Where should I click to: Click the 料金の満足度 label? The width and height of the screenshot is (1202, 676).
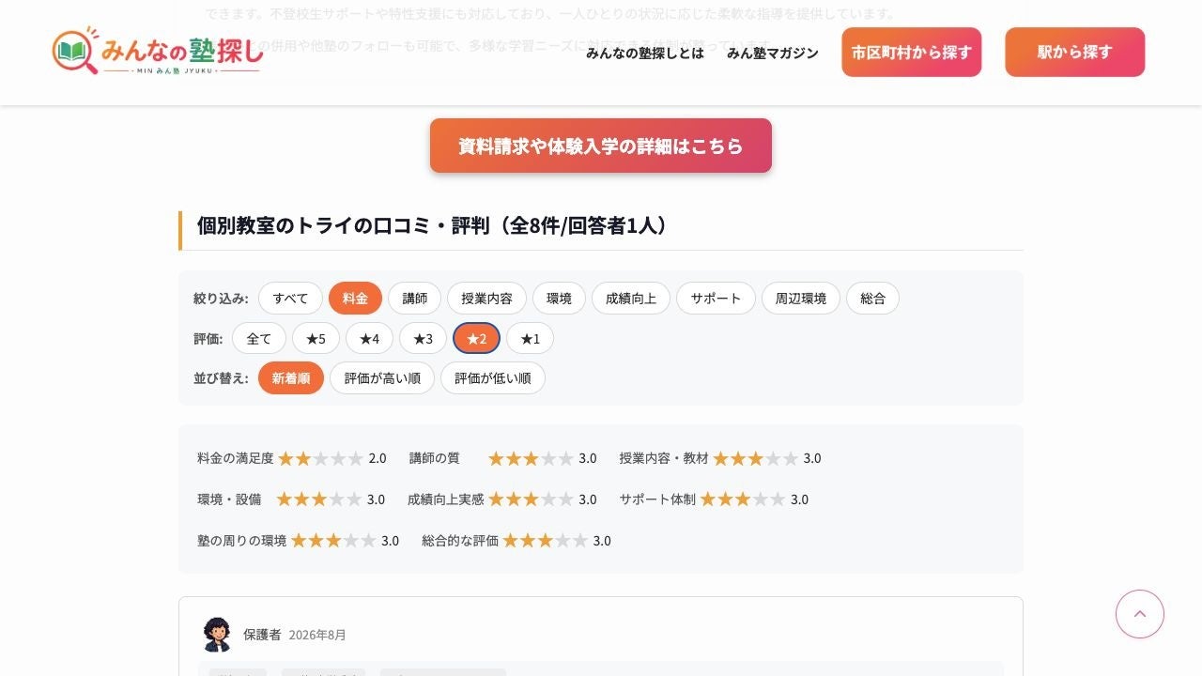pyautogui.click(x=236, y=458)
